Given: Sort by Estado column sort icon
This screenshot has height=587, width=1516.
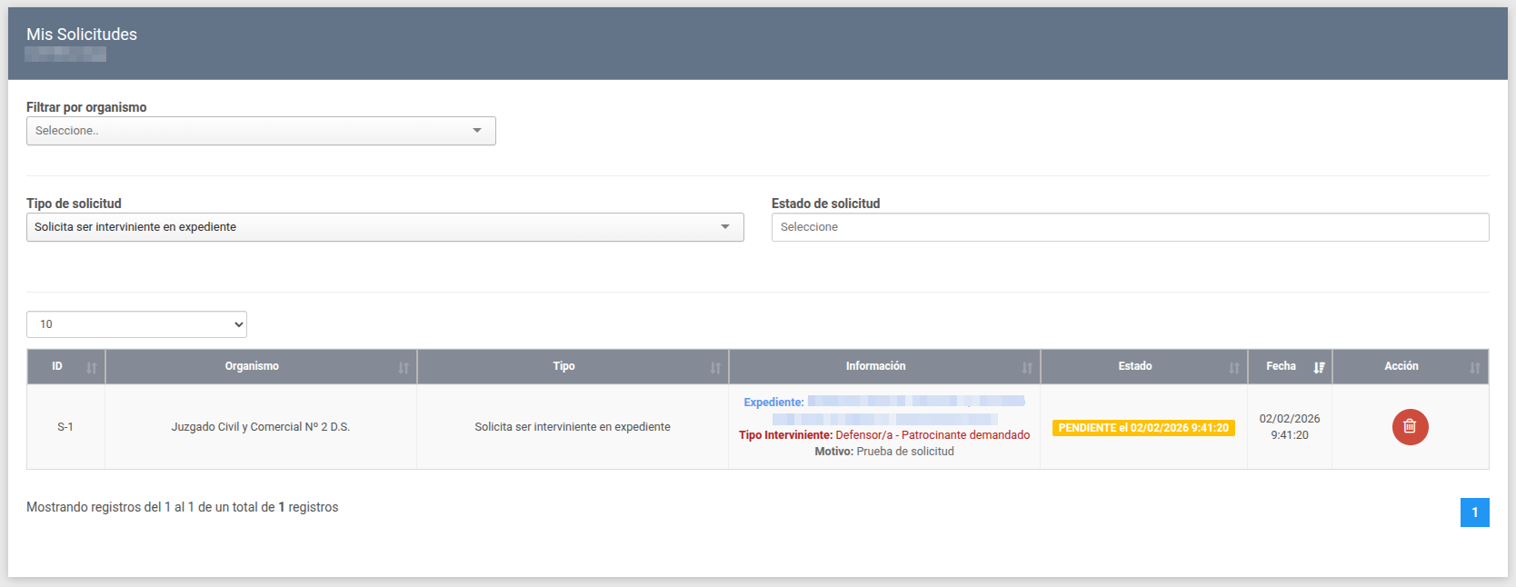Looking at the screenshot, I should pos(1234,368).
